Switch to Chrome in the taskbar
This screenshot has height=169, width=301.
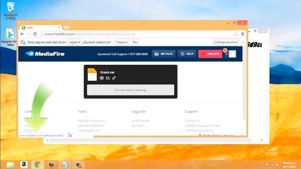(38, 165)
